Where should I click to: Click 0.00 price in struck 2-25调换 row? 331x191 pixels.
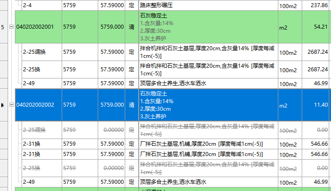tap(322, 130)
